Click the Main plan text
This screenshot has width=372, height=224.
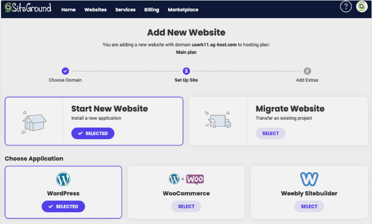tap(186, 52)
